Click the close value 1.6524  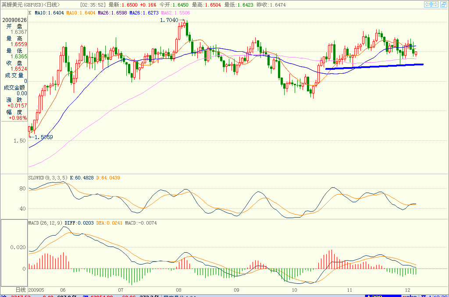click(18, 69)
